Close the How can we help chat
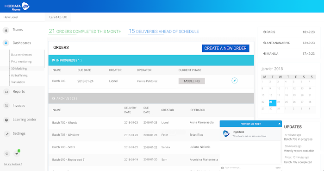324x171 pixels. (x=279, y=124)
